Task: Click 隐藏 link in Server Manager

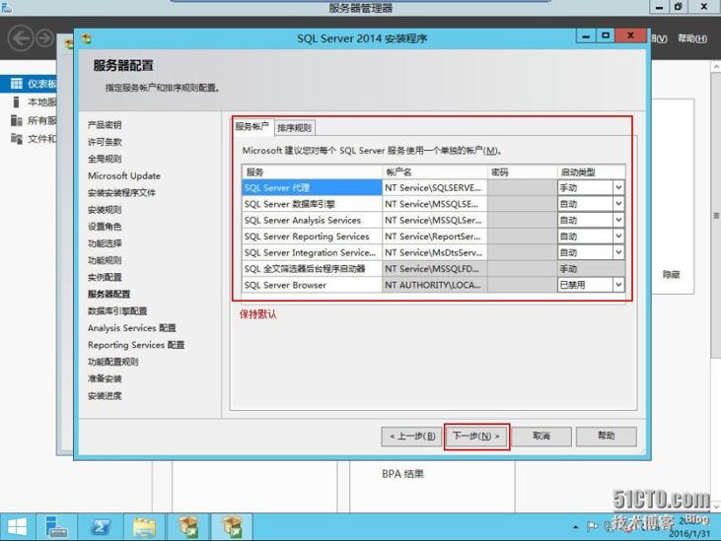Action: point(671,274)
